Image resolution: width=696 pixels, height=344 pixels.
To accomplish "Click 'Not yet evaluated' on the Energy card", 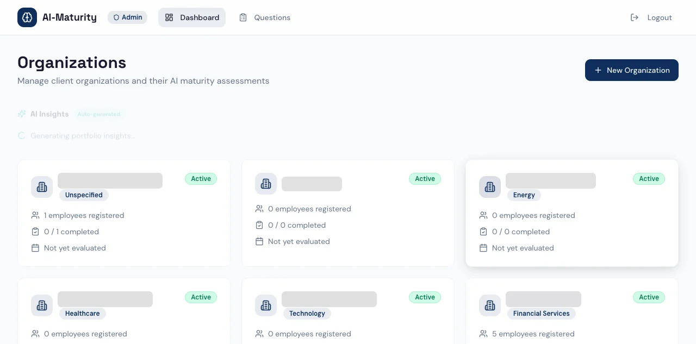I will tap(523, 248).
